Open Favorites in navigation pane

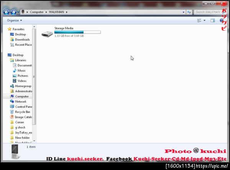click(18, 29)
